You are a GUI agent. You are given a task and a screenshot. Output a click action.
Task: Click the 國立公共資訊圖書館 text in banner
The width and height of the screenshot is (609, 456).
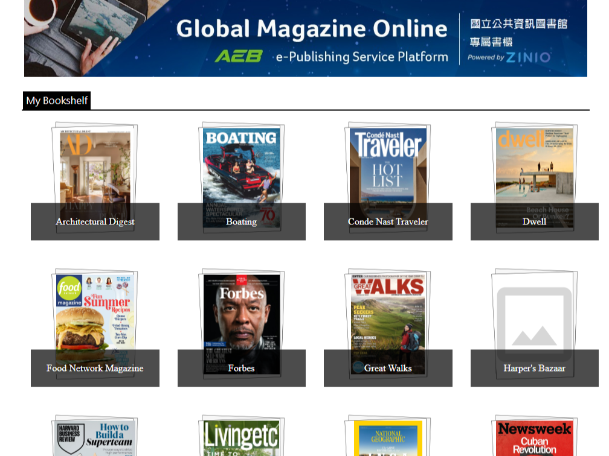(x=518, y=24)
